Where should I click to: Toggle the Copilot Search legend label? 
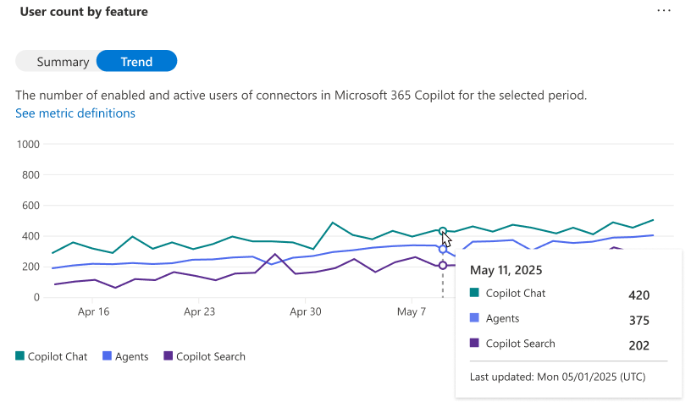pyautogui.click(x=211, y=356)
